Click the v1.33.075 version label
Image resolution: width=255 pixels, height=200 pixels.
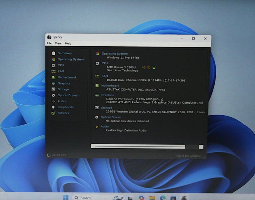[59, 155]
